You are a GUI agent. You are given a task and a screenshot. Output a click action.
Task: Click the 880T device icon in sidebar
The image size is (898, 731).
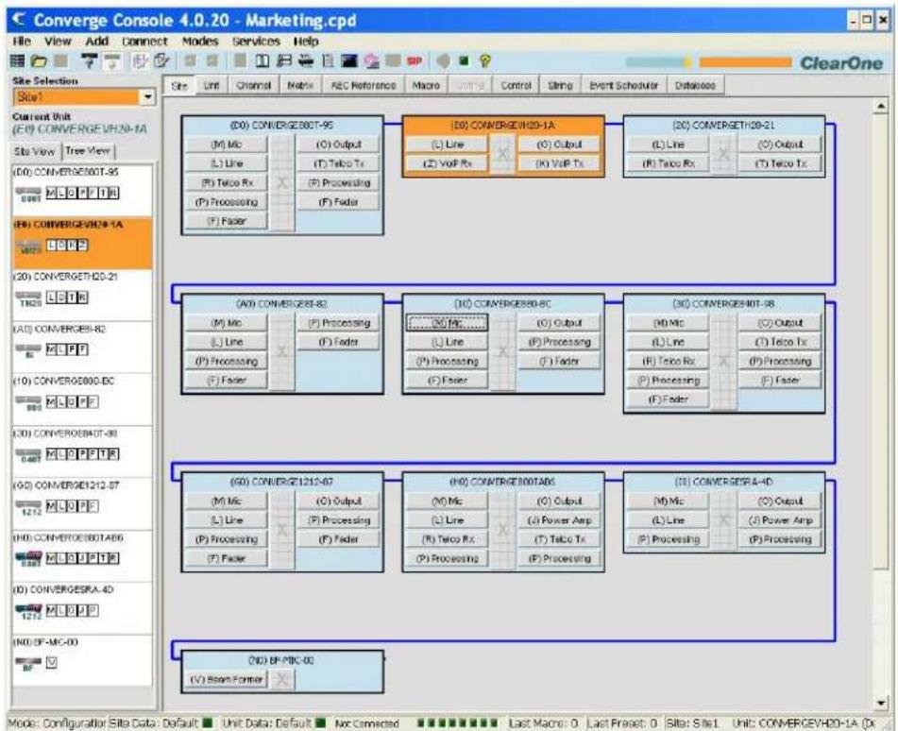coord(28,195)
